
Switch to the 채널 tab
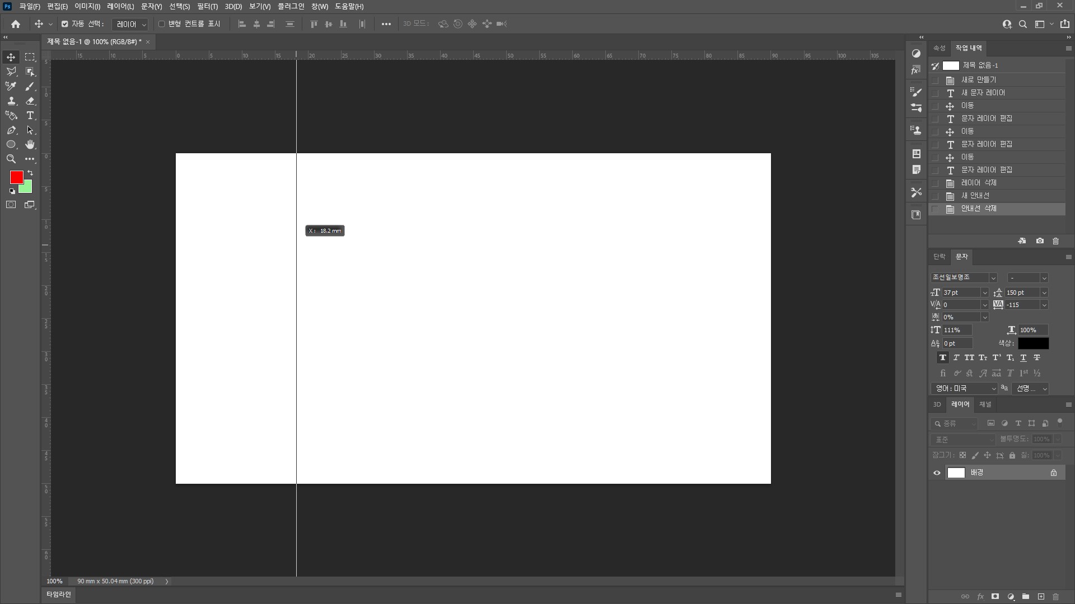(985, 404)
